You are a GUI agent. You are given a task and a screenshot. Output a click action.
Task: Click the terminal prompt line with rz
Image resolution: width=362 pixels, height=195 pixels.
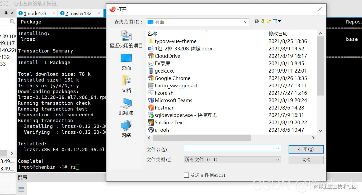(x=48, y=167)
